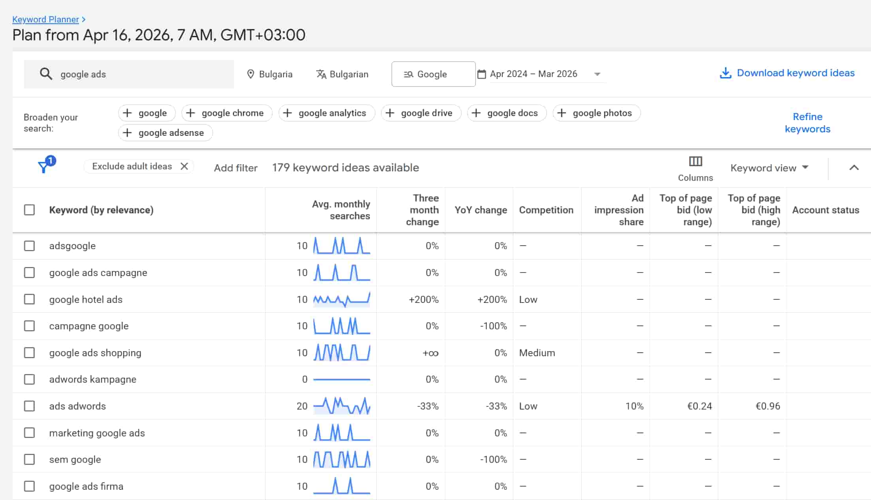This screenshot has height=500, width=871.
Task: Click the google ads search field
Action: coord(129,74)
